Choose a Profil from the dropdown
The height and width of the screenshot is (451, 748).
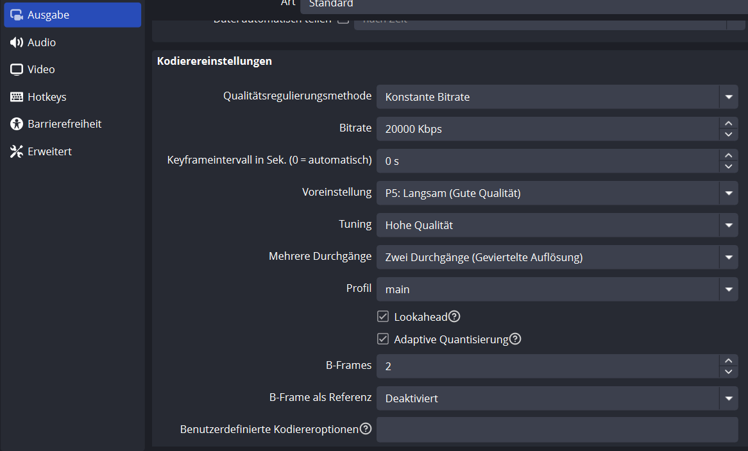point(557,289)
